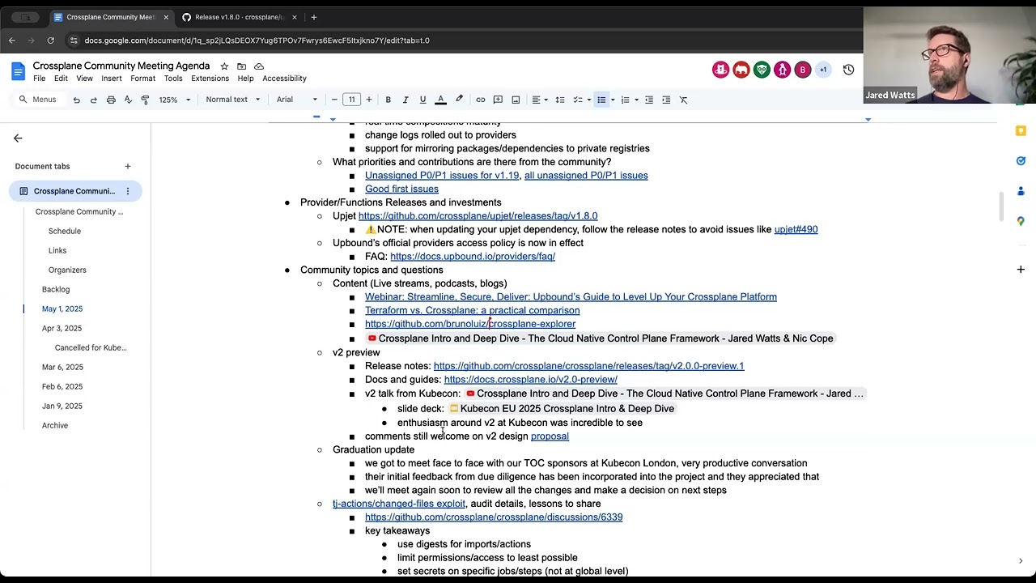Open the Terraform vs. Crossplane comparison link
1036x583 pixels.
tap(472, 311)
